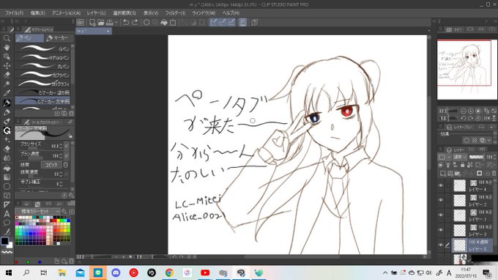Open the blending mode 通常 dropdown
Screen dimensions: 498x280
click(x=460, y=157)
